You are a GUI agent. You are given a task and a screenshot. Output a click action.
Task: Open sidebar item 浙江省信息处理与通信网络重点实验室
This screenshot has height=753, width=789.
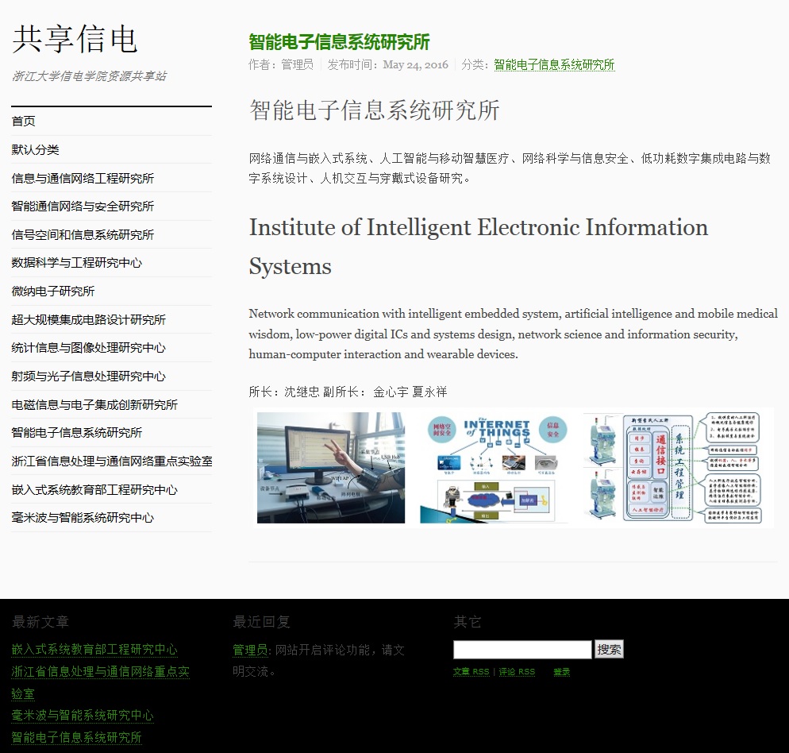coord(112,461)
